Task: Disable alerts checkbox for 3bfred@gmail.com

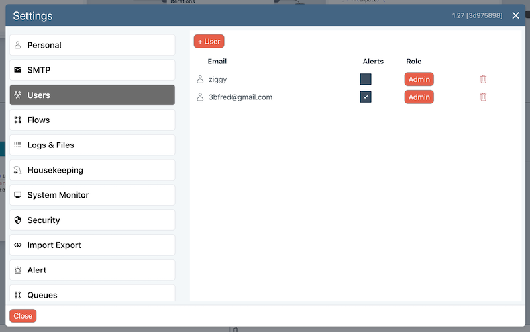Action: coord(366,97)
